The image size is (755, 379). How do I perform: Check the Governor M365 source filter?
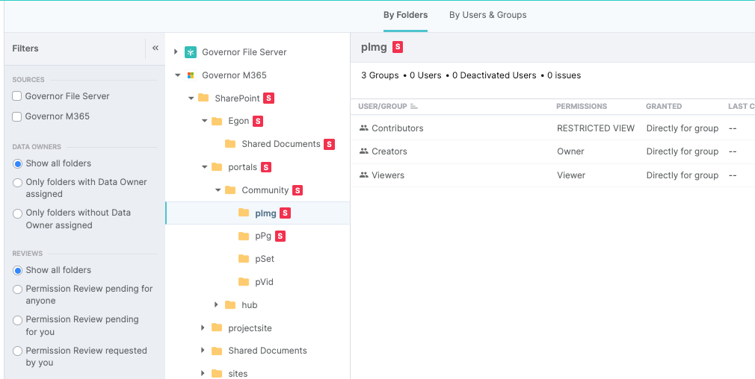17,116
